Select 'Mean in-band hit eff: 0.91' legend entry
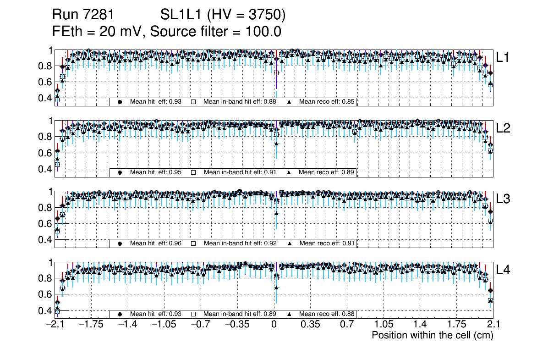The image size is (548, 354). tap(240, 172)
